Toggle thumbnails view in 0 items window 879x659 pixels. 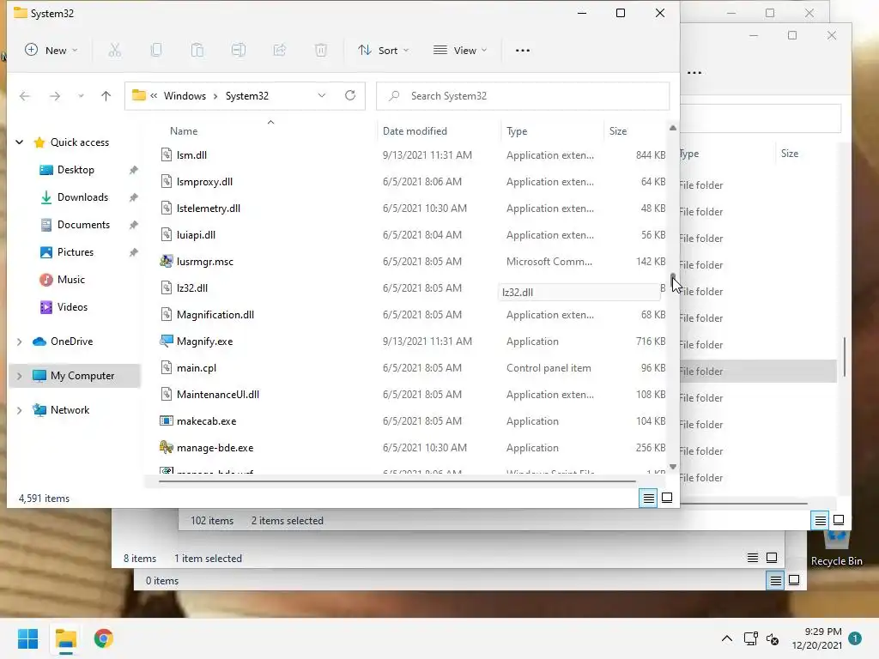coord(794,580)
